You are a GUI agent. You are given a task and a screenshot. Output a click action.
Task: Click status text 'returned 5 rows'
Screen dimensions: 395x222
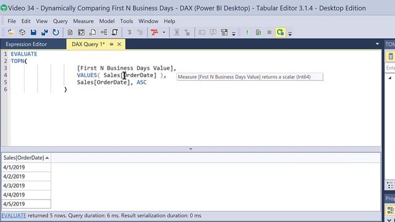47,215
